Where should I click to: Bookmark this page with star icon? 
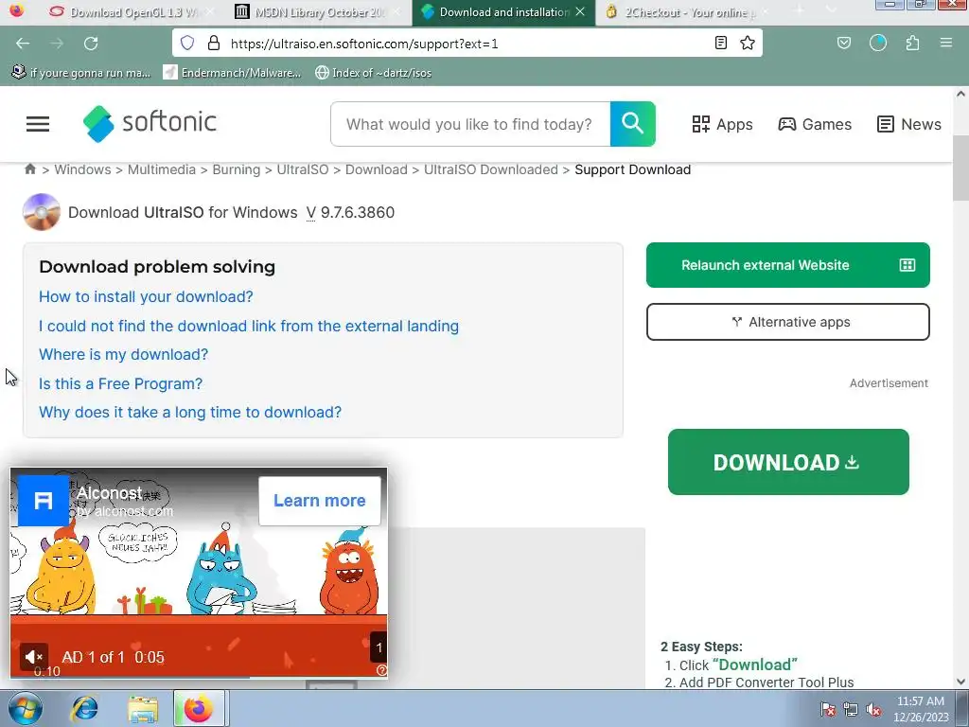point(748,44)
